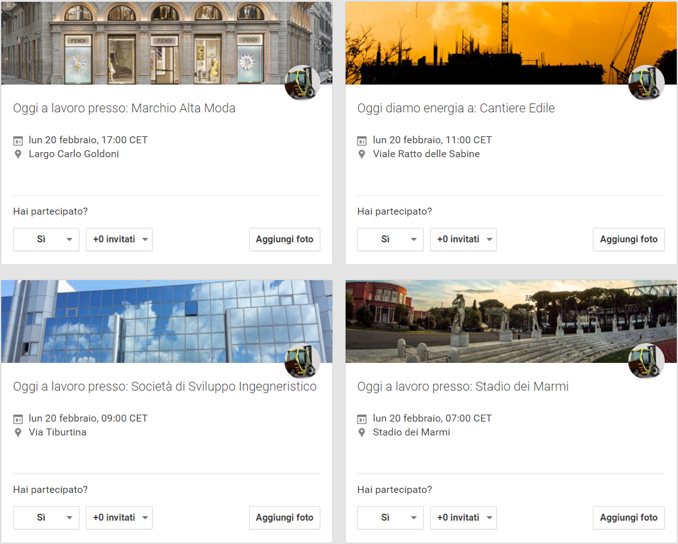Open +0 invitati dropdown on Società di Sviluppo Ingegneristico event
Image resolution: width=678 pixels, height=544 pixels.
(x=119, y=517)
